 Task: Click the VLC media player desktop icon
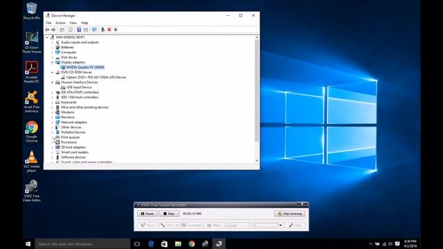coord(32,161)
